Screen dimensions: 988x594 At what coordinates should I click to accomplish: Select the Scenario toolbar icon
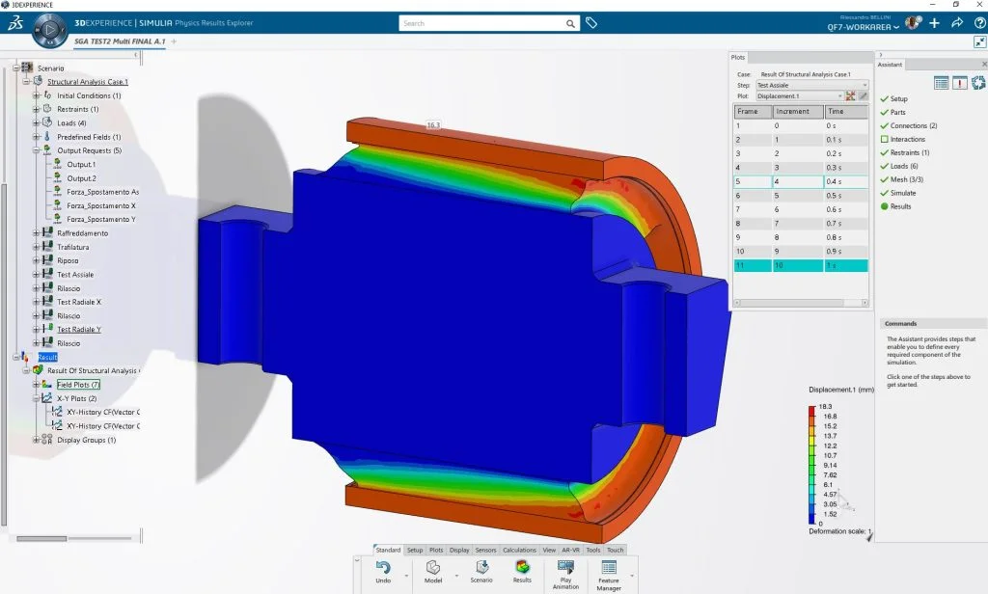[x=482, y=567]
